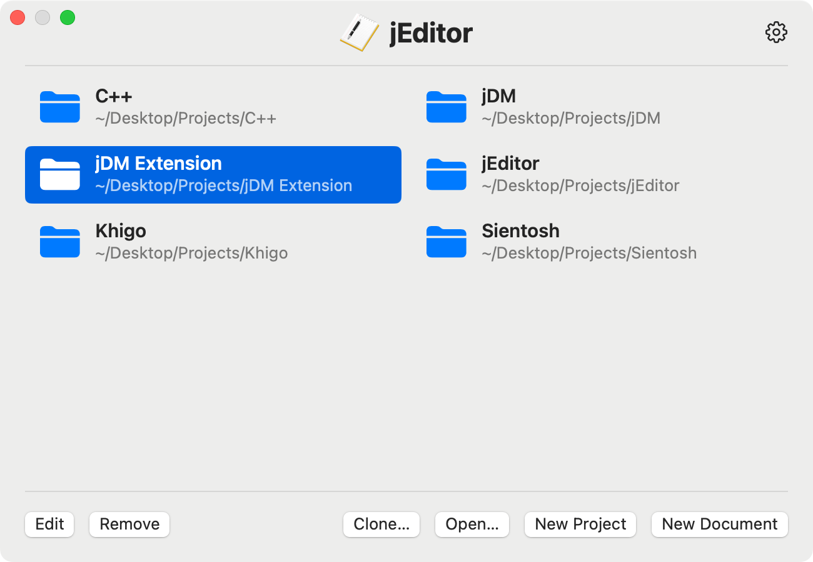Click the green zoom window button
Screen dimensions: 813x562
(x=68, y=18)
